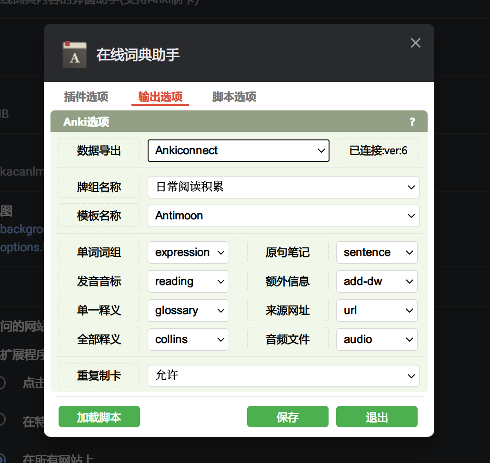490x463 pixels.
Task: Click the 单一释义 label
Action: click(x=99, y=310)
